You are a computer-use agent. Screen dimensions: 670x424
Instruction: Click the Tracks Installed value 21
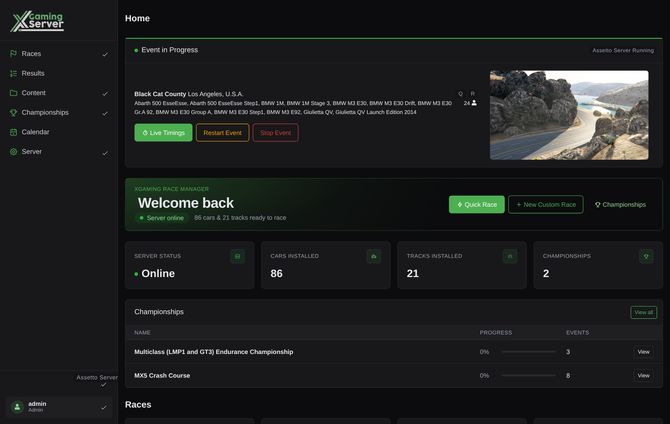pyautogui.click(x=413, y=273)
